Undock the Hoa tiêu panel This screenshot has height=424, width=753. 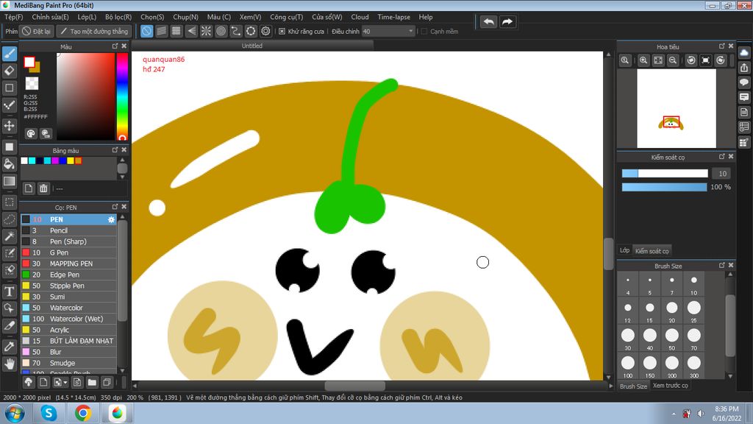(722, 46)
